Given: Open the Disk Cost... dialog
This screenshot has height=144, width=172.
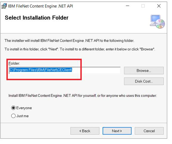Looking at the screenshot, I should pyautogui.click(x=144, y=81).
